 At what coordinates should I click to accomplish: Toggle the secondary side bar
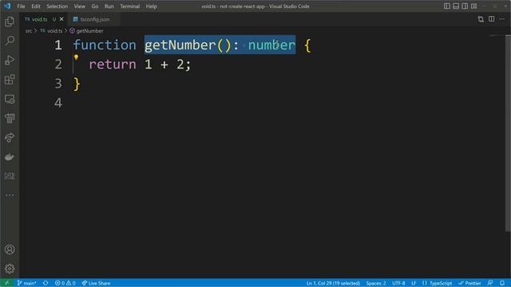(465, 6)
